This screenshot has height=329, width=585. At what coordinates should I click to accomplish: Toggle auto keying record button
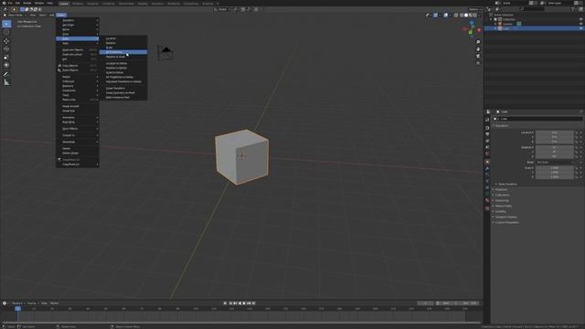tap(226, 303)
